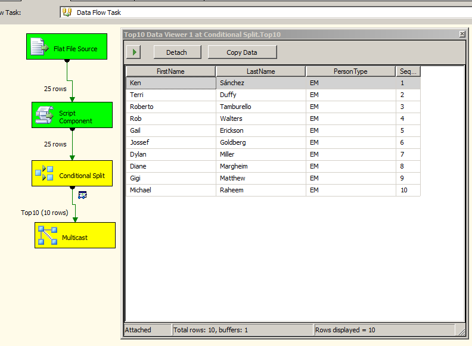
Task: Select the Diane cell
Action: coord(170,166)
